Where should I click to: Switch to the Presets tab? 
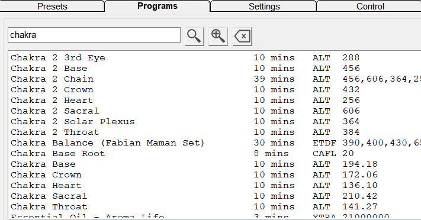pos(52,6)
